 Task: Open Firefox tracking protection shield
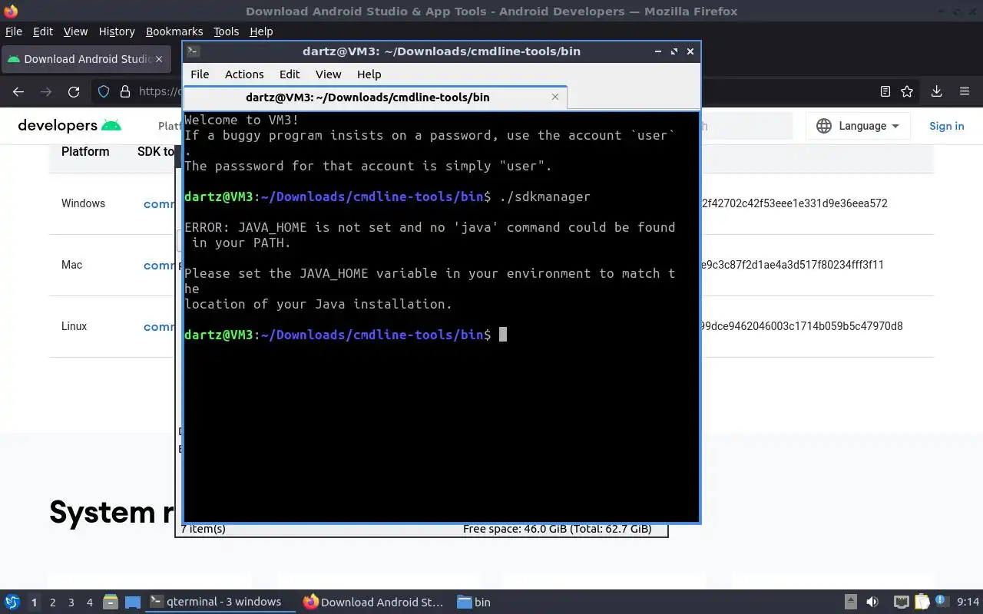[104, 91]
